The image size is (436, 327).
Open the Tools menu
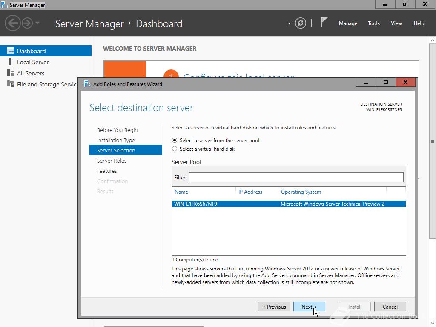374,23
